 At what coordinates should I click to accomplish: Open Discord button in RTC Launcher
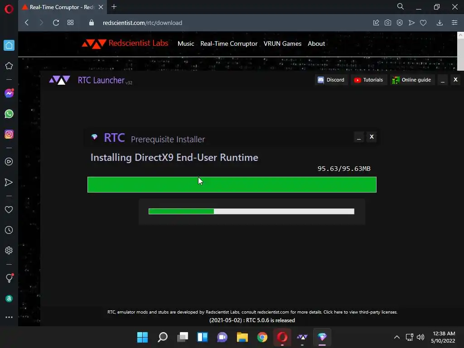point(331,80)
